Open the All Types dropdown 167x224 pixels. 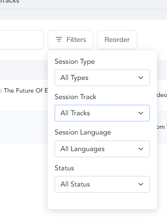102,78
